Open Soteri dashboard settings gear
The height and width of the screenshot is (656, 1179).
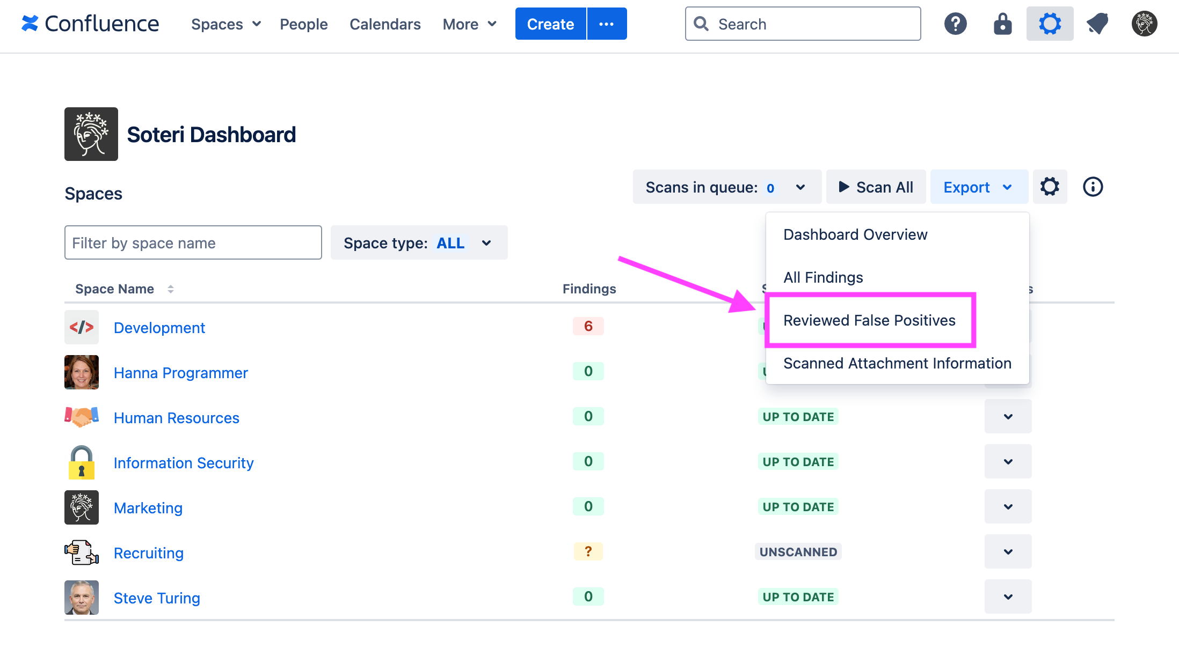[x=1050, y=187]
